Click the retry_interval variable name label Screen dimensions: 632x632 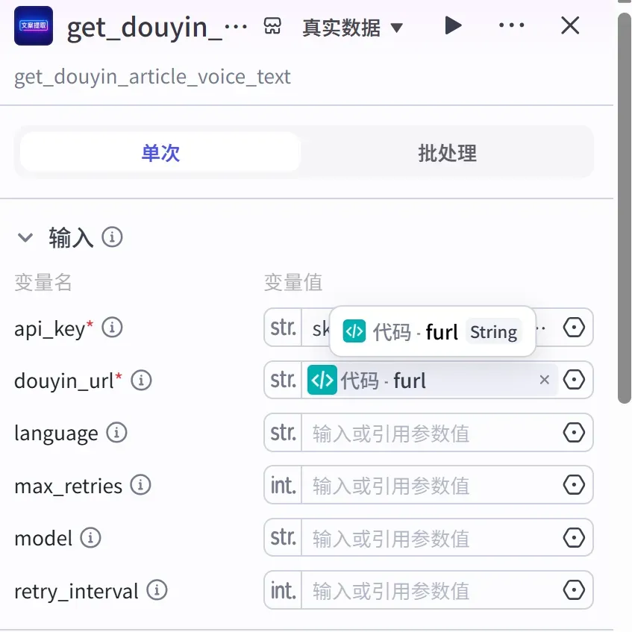(x=76, y=592)
